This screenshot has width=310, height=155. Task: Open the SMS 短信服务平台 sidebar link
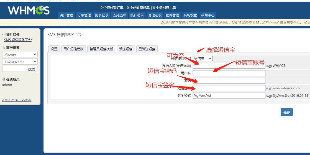[18, 40]
